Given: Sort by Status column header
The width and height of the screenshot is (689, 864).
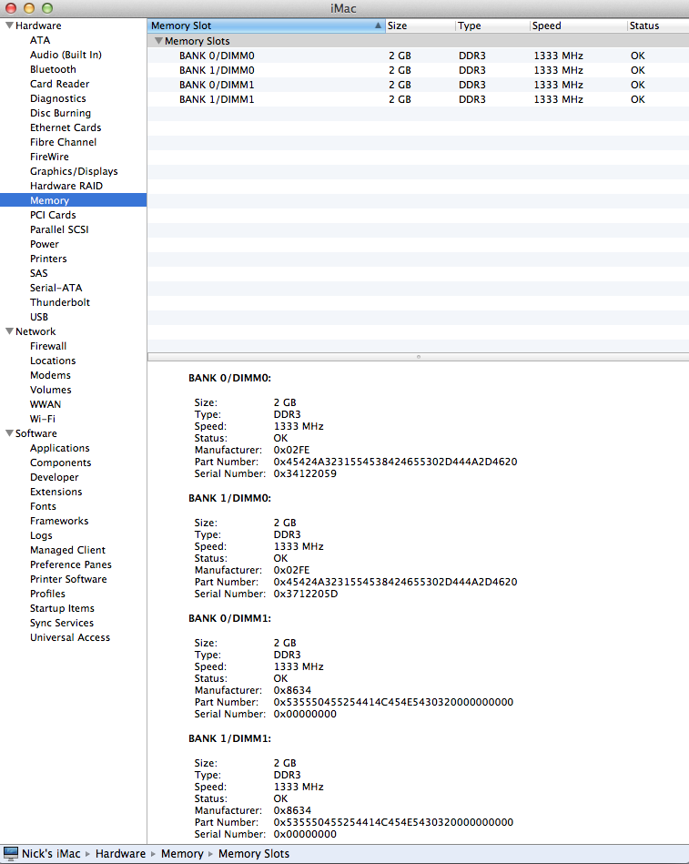Looking at the screenshot, I should (x=658, y=25).
